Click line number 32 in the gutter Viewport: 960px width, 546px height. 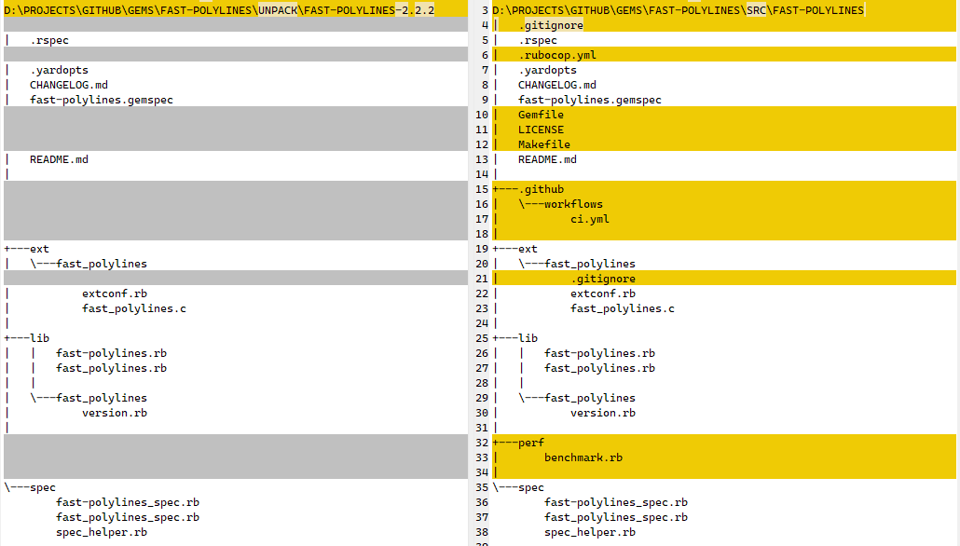point(481,443)
